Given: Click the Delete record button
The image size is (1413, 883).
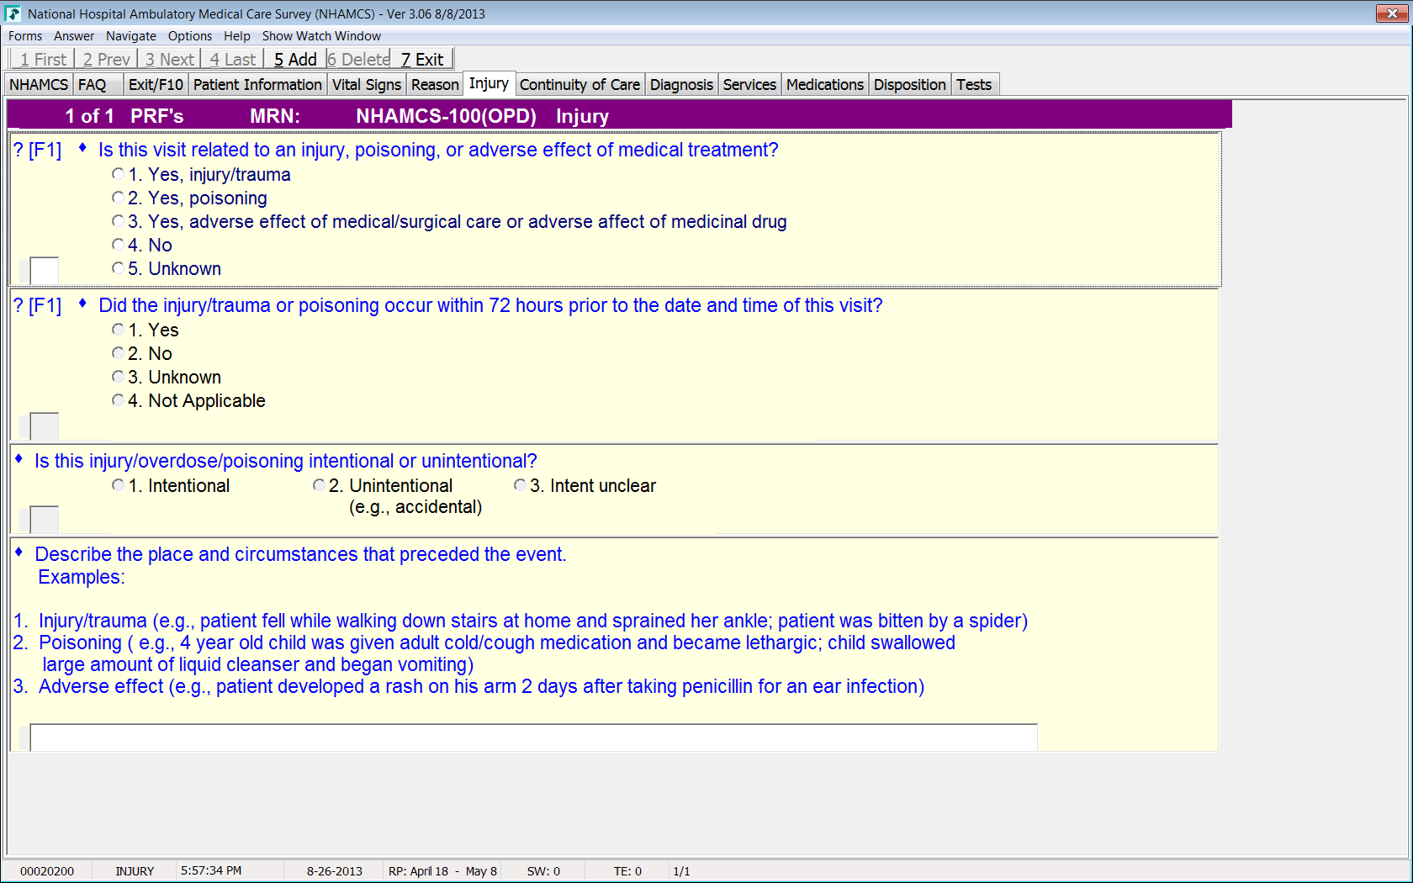Looking at the screenshot, I should pyautogui.click(x=358, y=59).
